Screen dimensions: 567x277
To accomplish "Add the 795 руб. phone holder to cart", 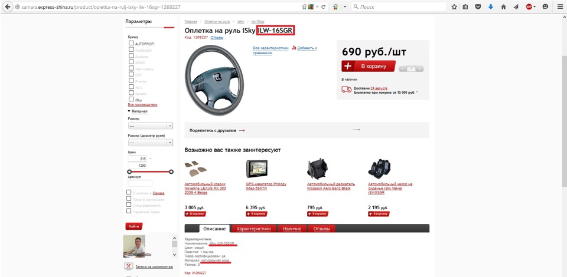I will click(x=318, y=214).
